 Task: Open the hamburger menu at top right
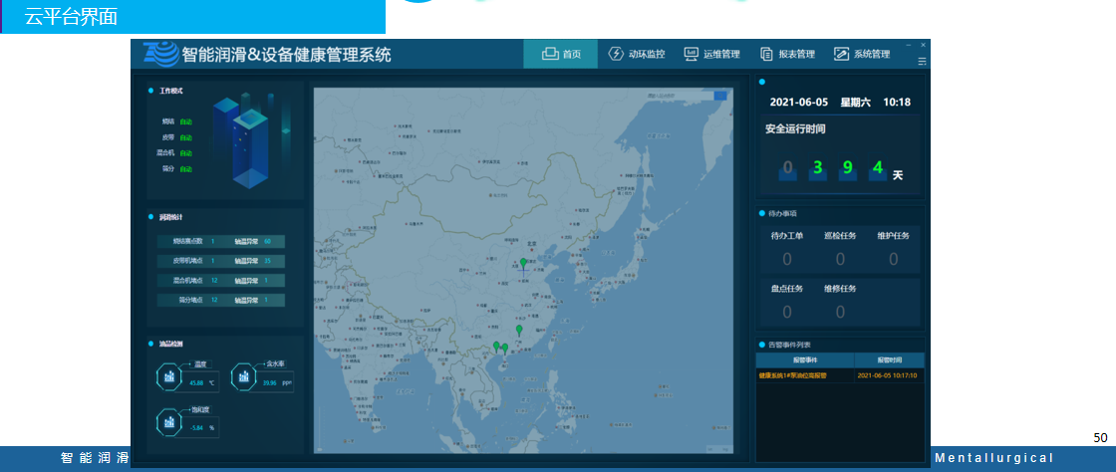[x=922, y=62]
